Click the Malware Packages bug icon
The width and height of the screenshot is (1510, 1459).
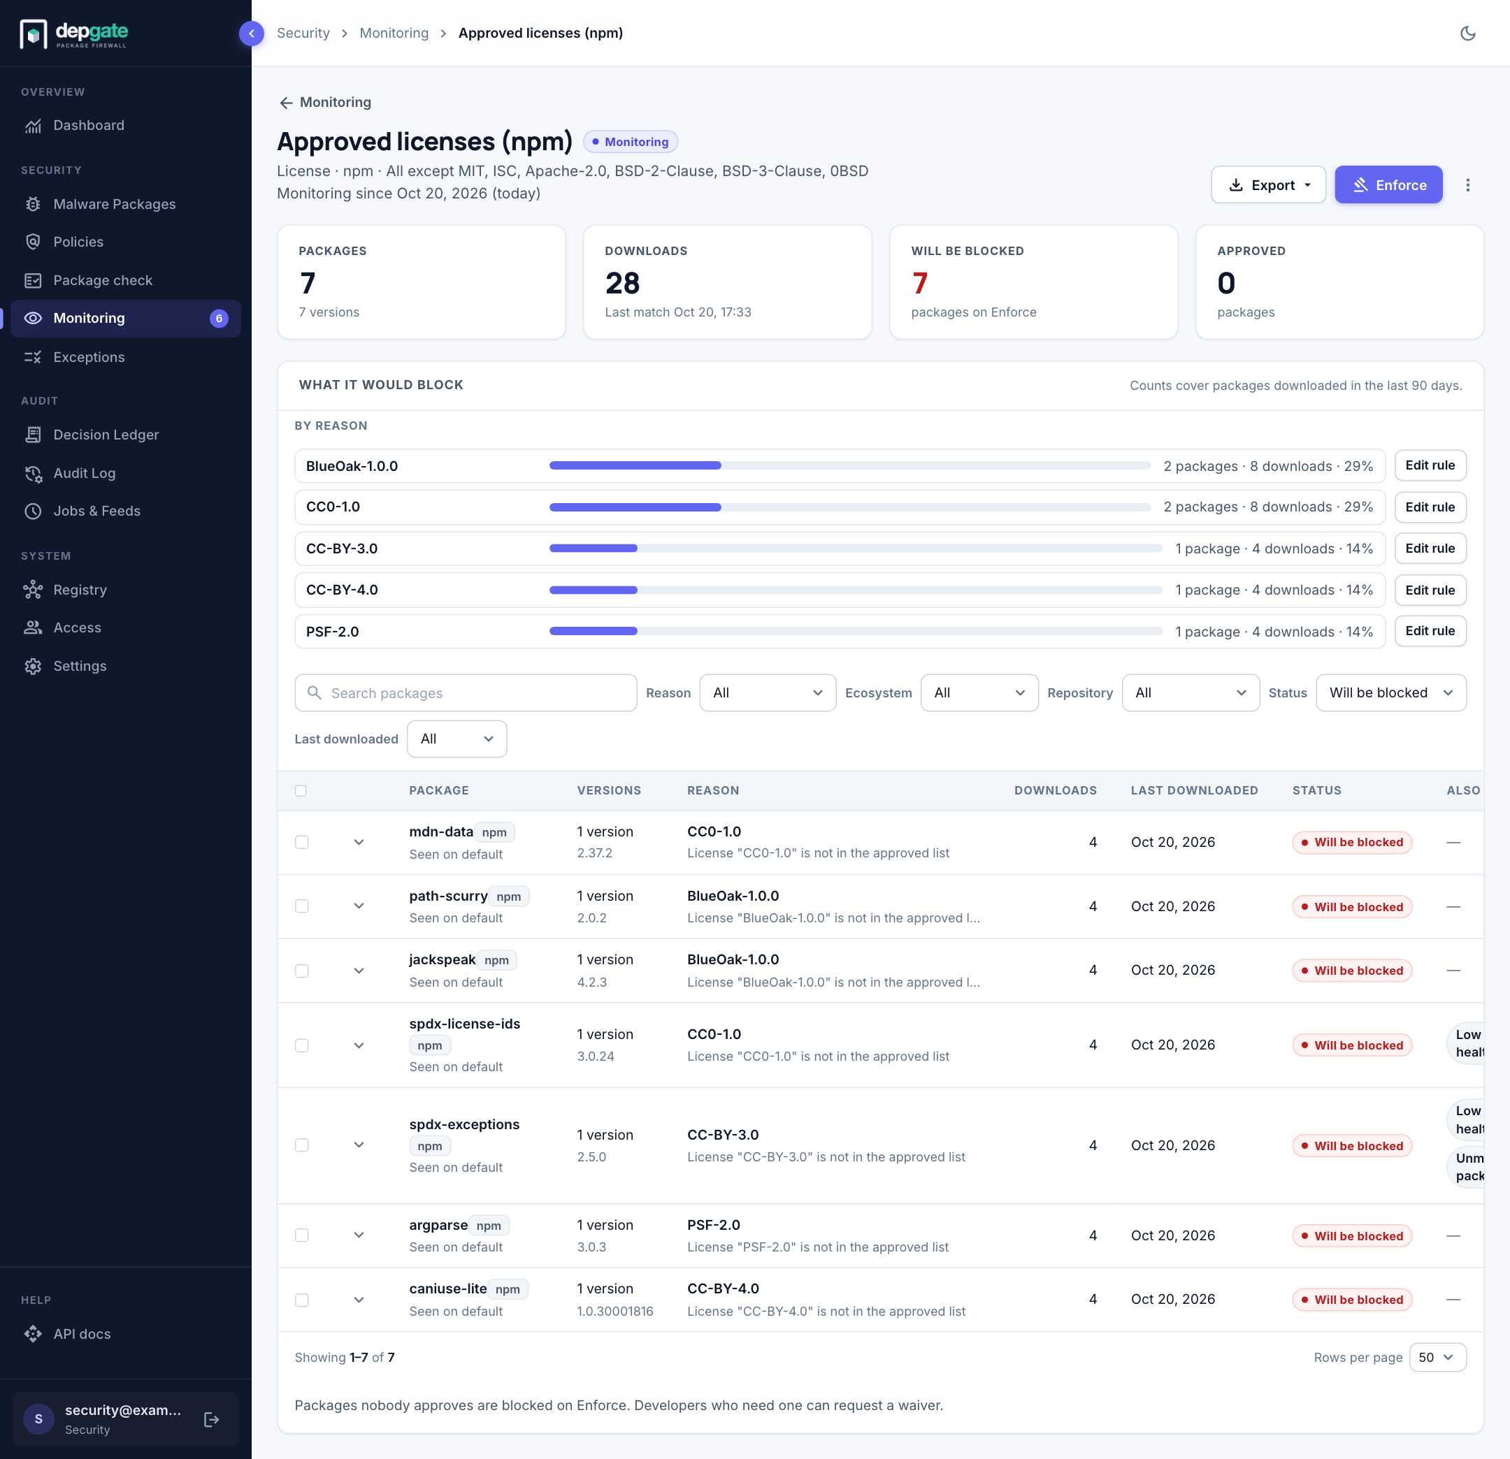[x=33, y=204]
